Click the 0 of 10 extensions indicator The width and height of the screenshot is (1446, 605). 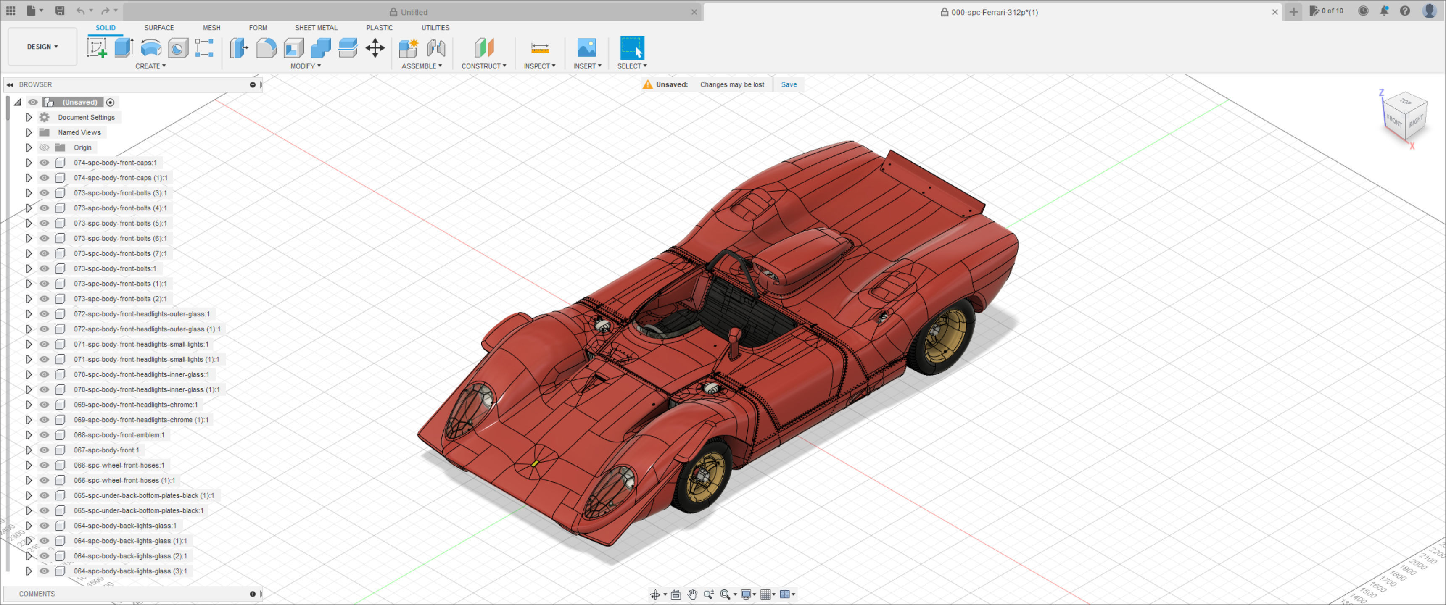point(1326,11)
